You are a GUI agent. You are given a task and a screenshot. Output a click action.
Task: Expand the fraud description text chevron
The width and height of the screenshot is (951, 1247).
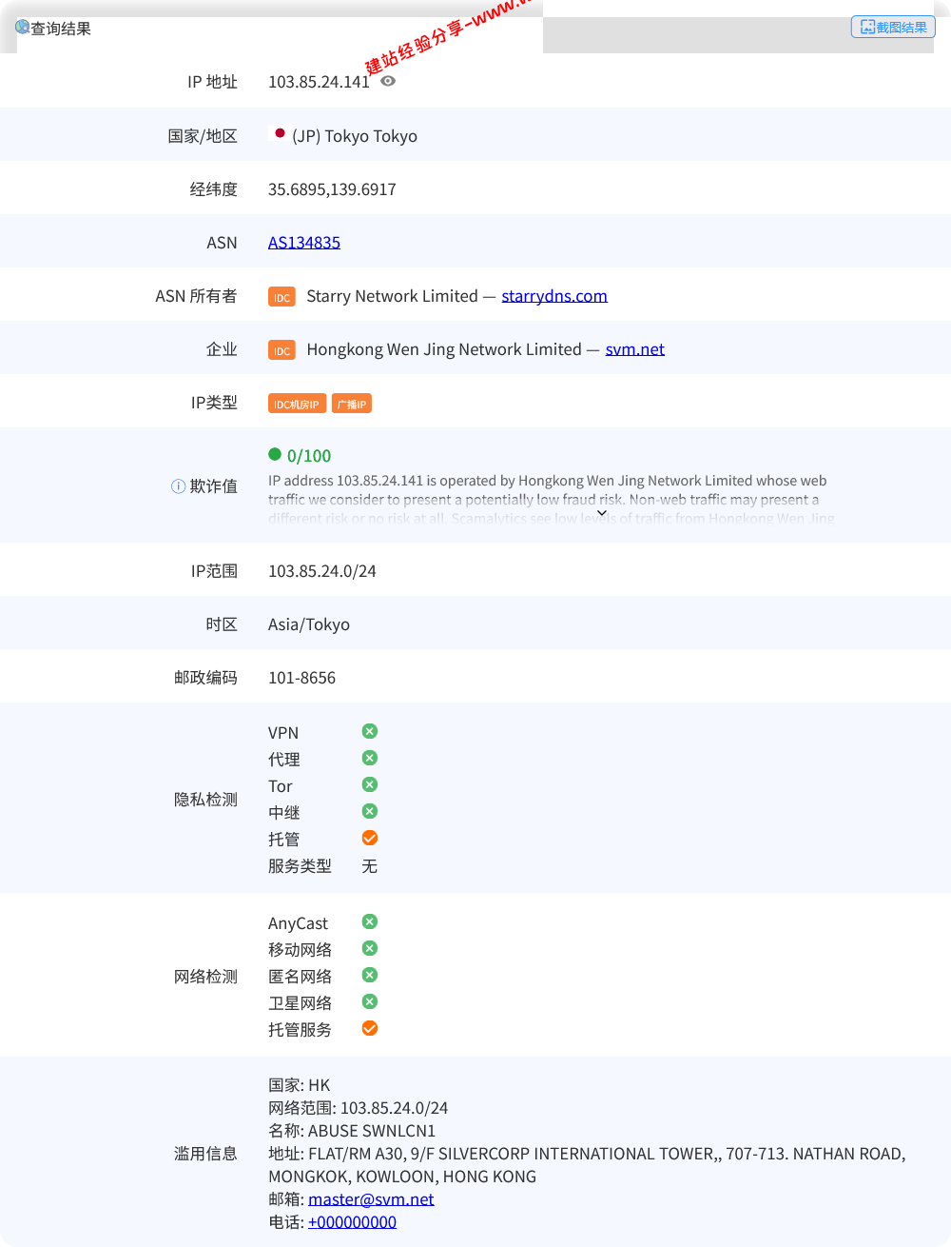[601, 513]
